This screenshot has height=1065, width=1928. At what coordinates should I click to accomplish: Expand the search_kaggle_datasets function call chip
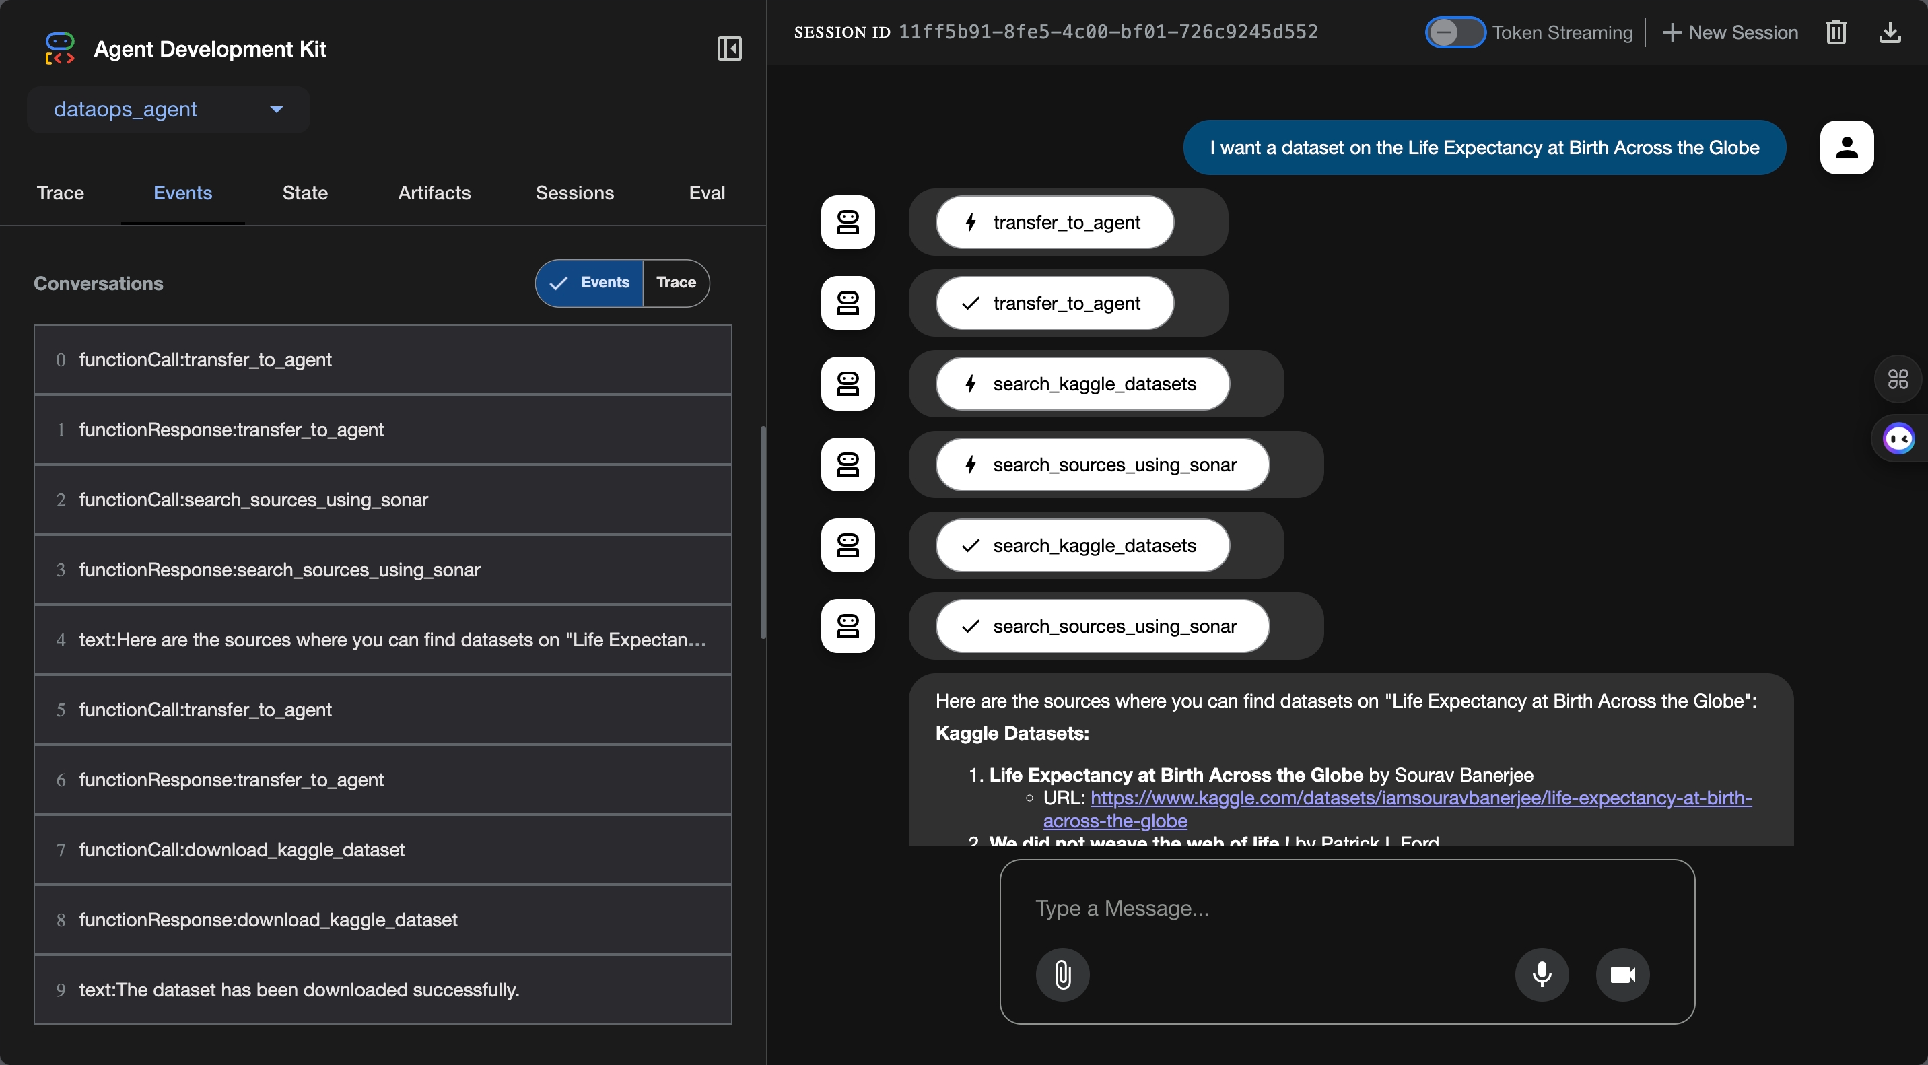[1082, 384]
